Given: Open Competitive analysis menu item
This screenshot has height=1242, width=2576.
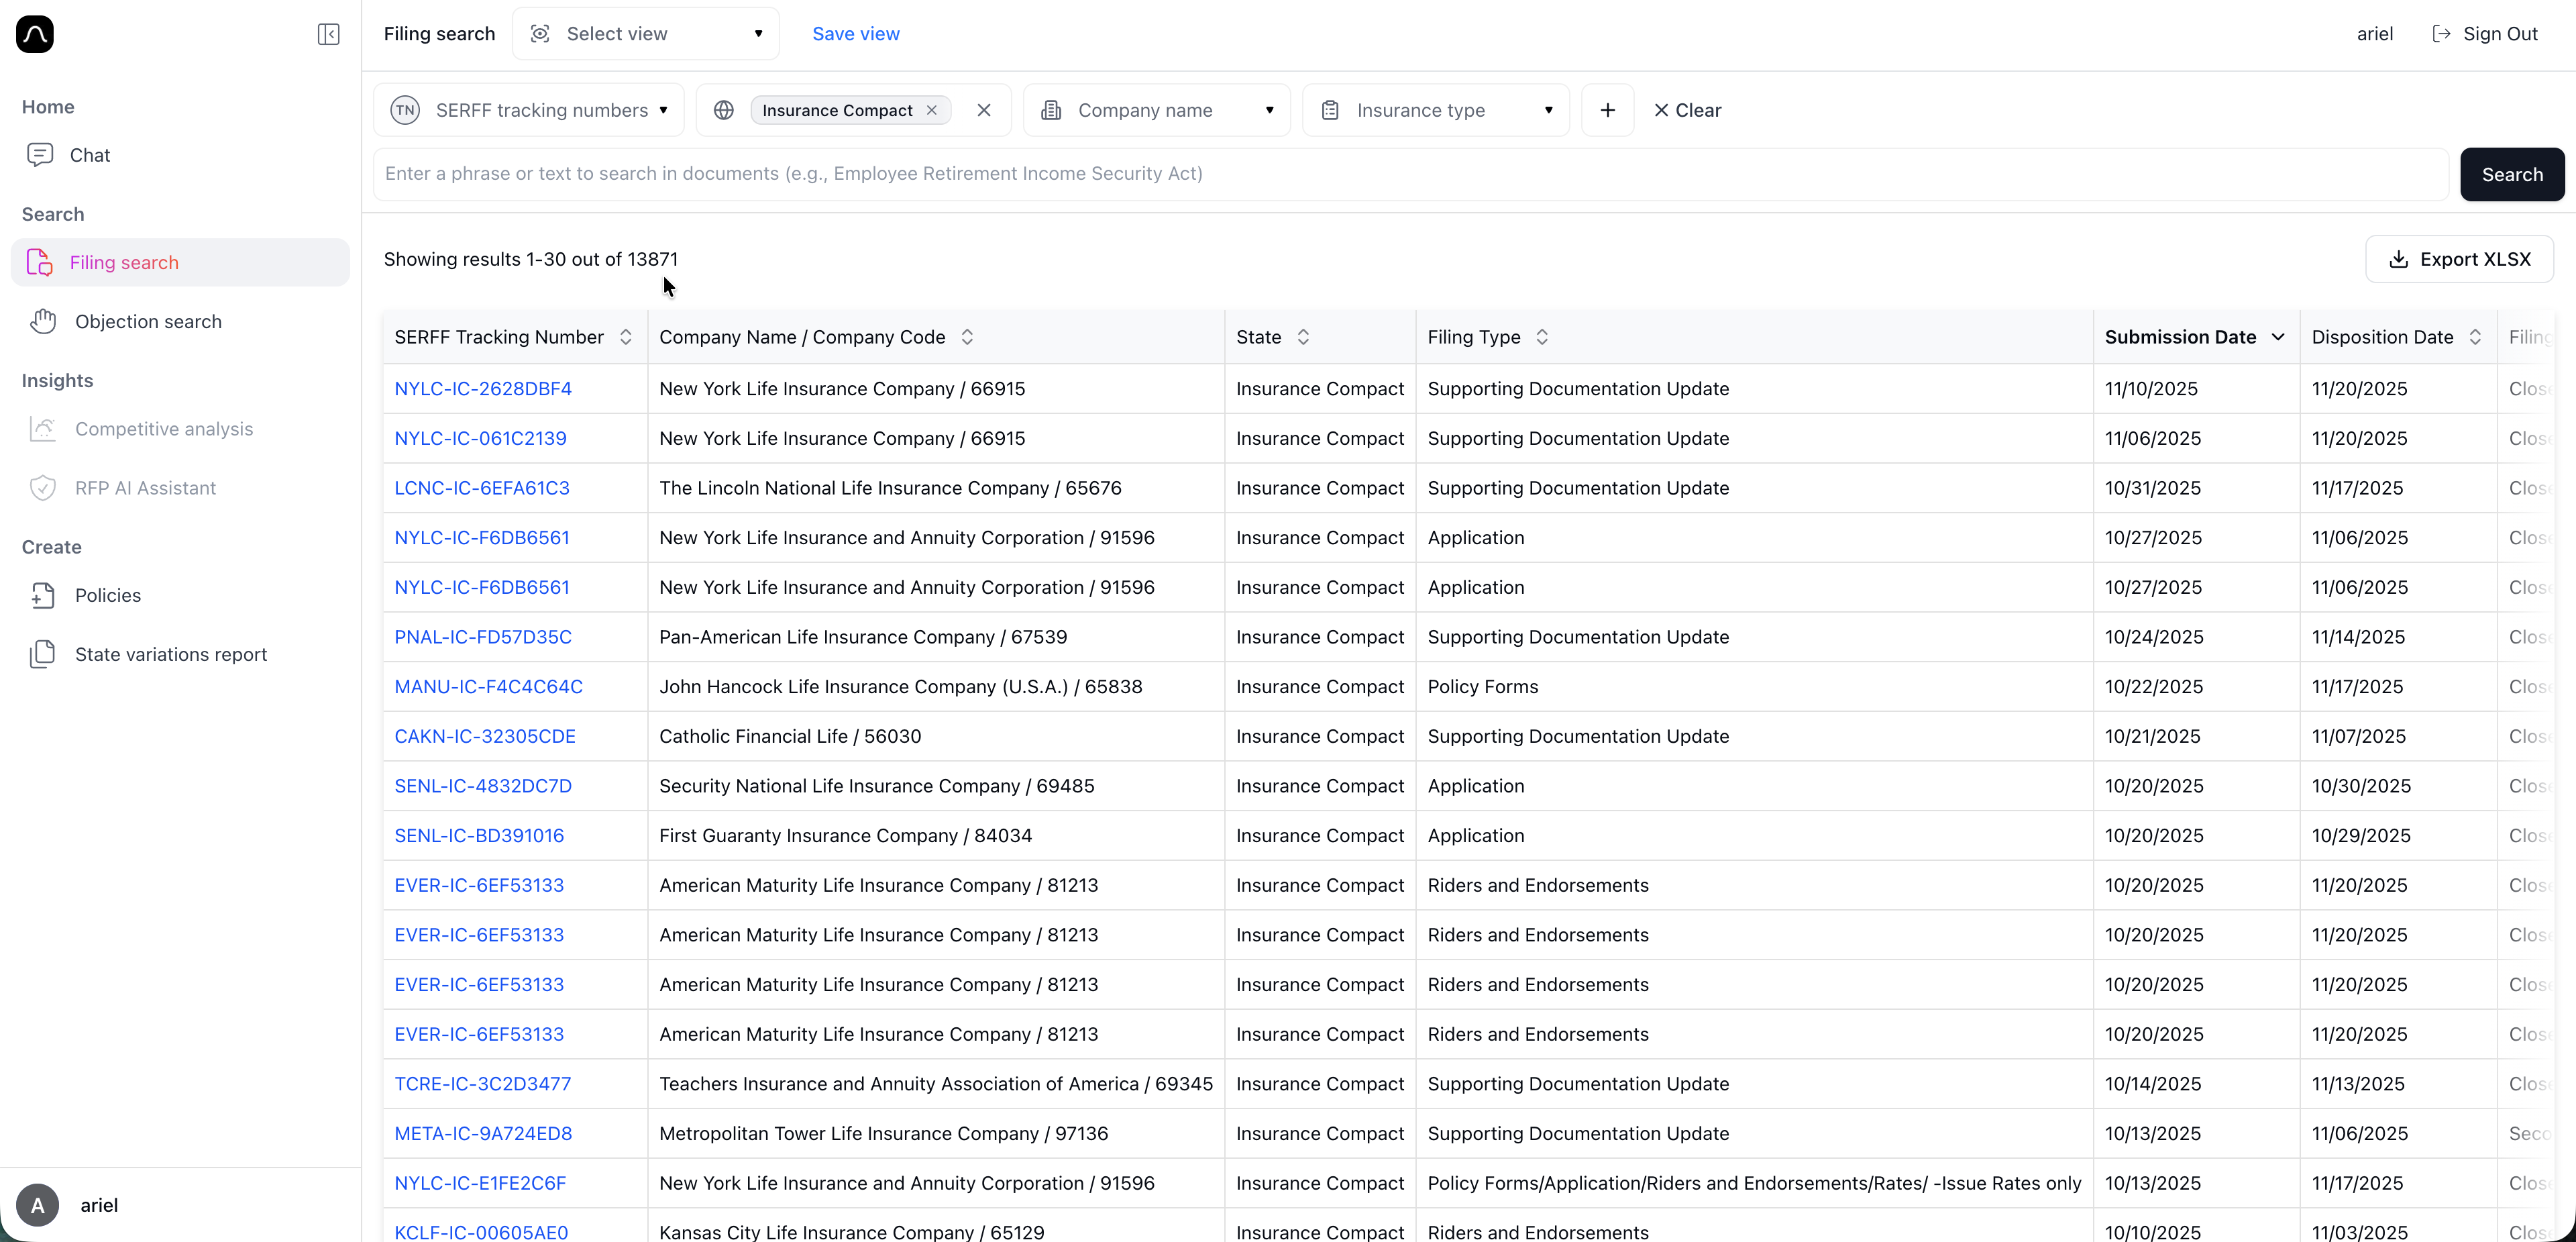Looking at the screenshot, I should coord(163,429).
